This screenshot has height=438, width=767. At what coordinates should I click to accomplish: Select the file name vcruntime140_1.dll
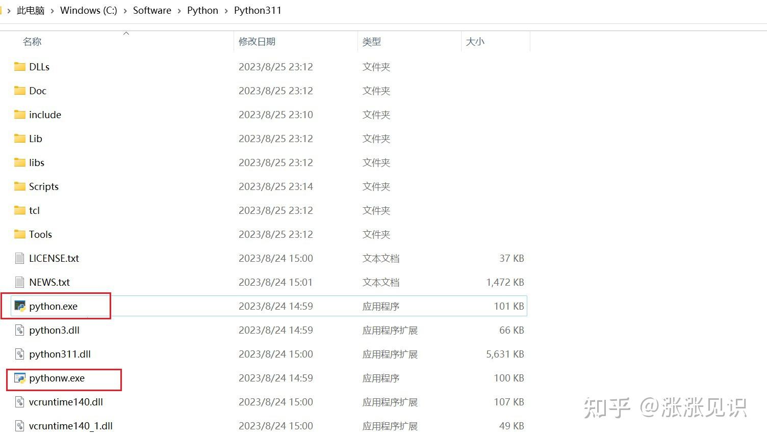tap(71, 426)
